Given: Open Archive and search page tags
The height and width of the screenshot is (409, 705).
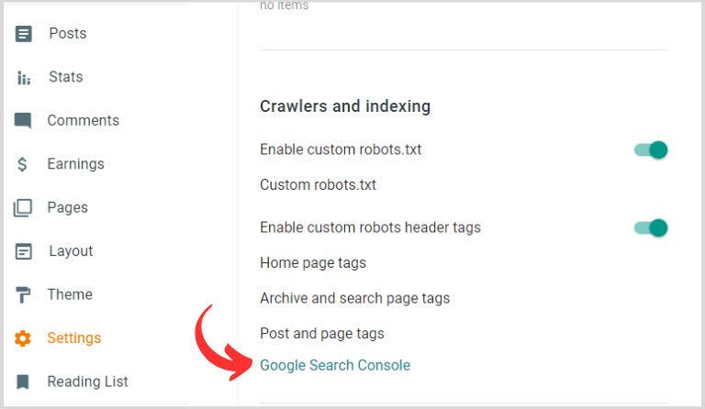Looking at the screenshot, I should 354,298.
